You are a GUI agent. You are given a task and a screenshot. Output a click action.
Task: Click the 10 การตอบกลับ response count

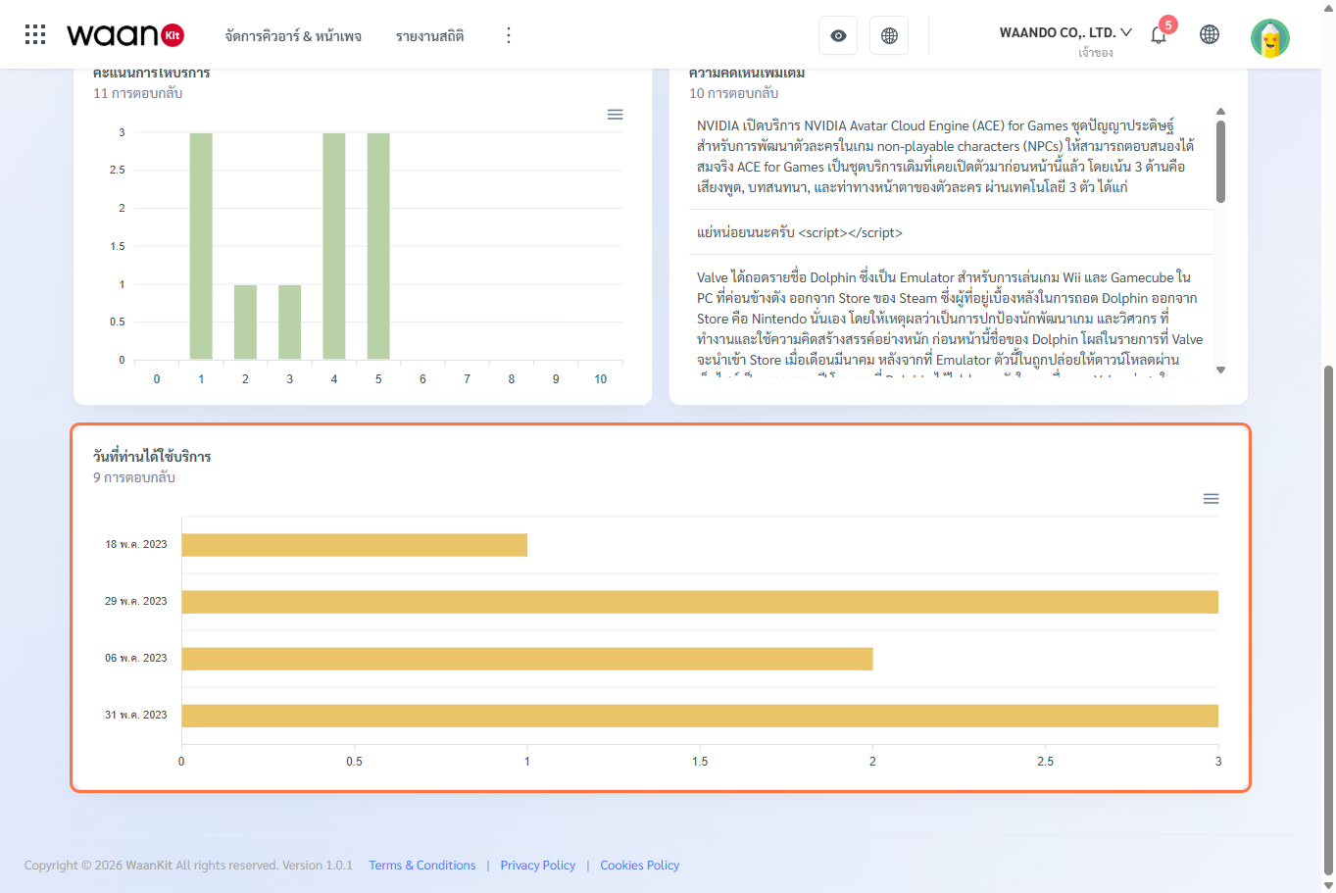(x=734, y=93)
